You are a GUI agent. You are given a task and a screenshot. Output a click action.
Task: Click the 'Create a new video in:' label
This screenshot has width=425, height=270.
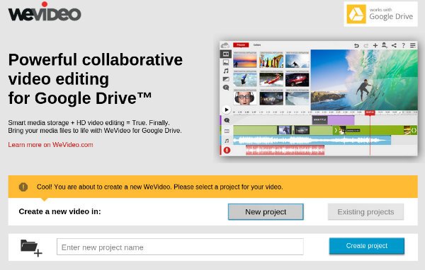[x=59, y=211]
